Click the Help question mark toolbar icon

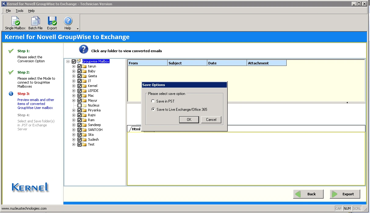(68, 21)
